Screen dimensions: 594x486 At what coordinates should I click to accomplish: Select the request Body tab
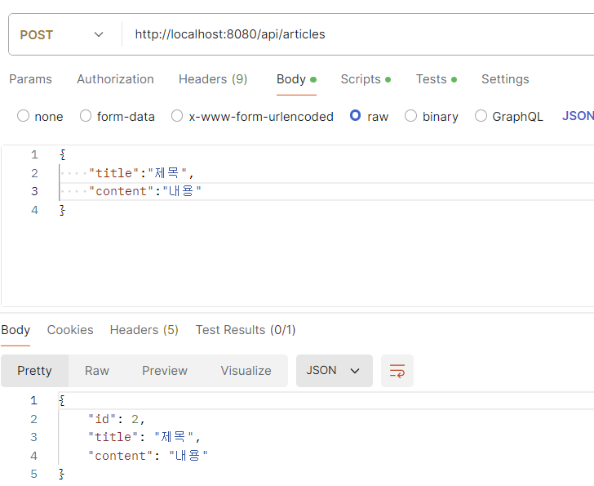click(x=296, y=79)
